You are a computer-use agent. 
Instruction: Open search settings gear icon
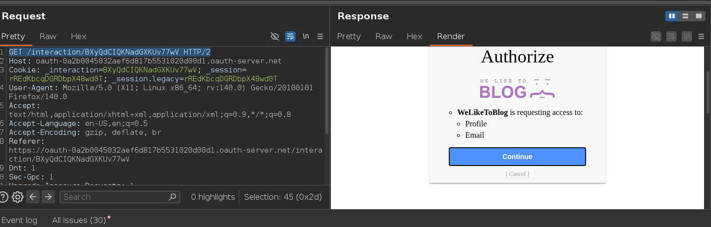(x=18, y=197)
